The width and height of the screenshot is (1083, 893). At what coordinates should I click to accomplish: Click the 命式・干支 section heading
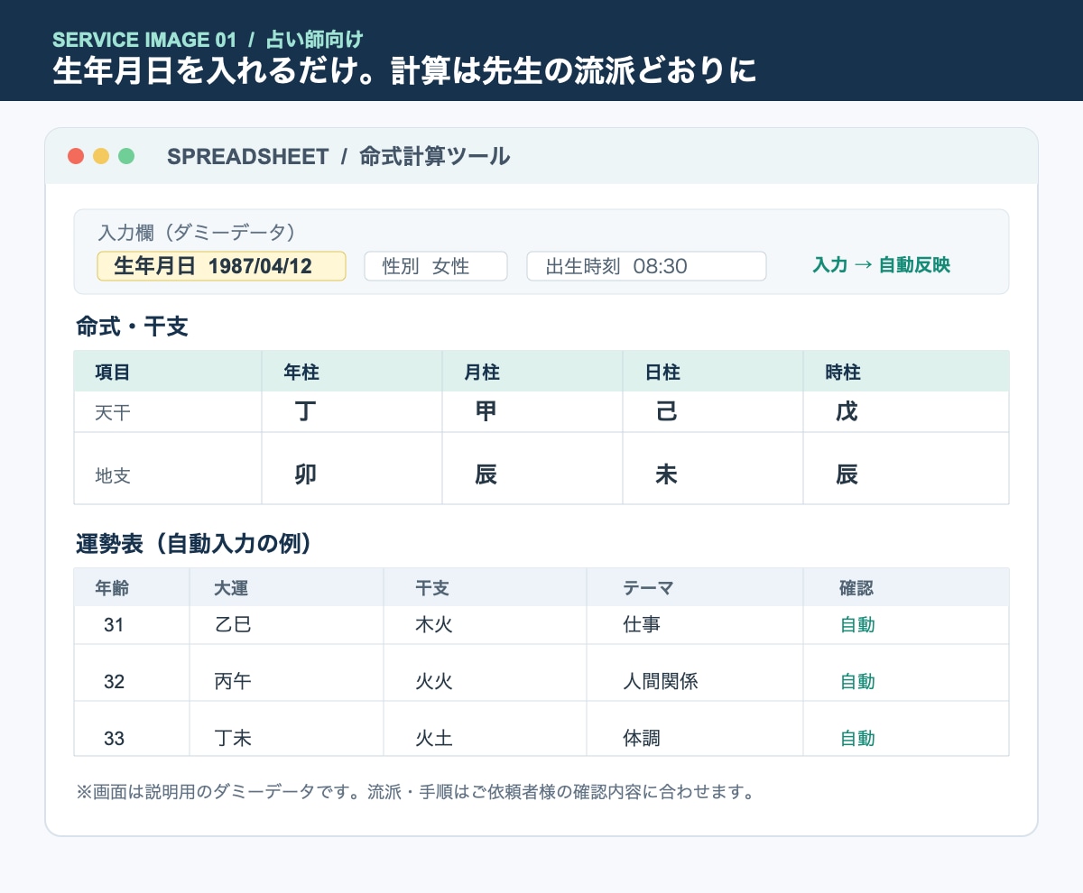click(x=132, y=327)
